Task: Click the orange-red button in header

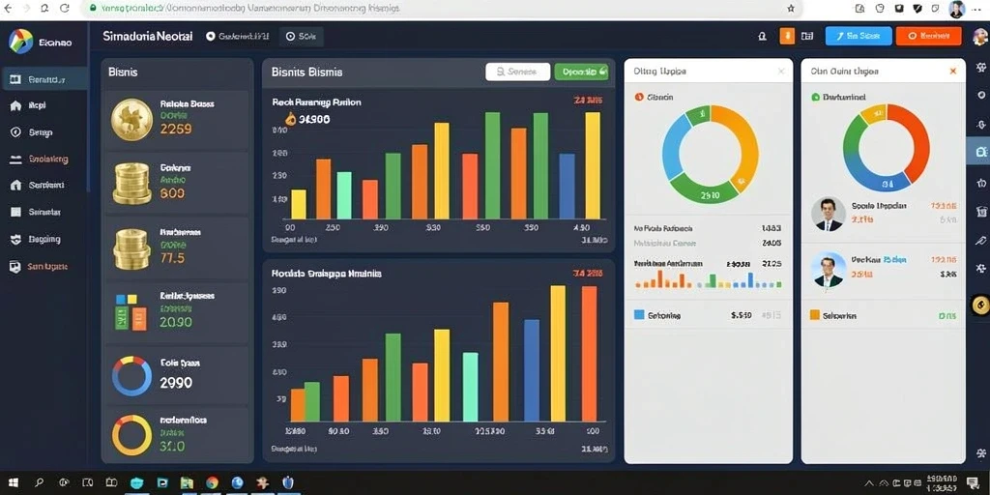Action: point(929,36)
